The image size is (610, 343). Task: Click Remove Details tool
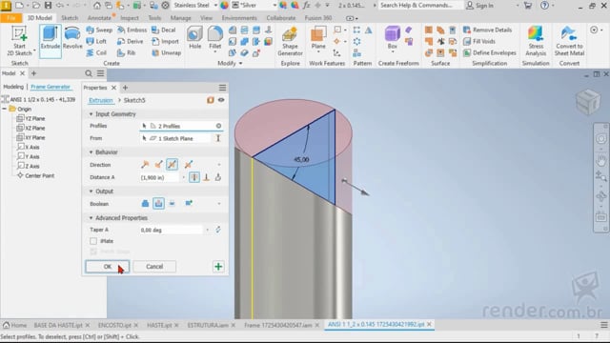tap(487, 30)
